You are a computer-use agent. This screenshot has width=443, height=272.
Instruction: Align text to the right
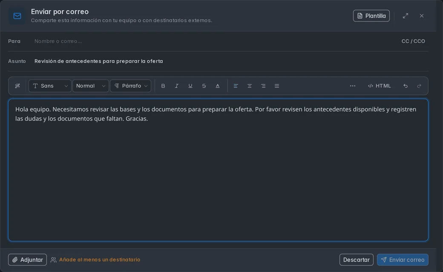tap(263, 86)
